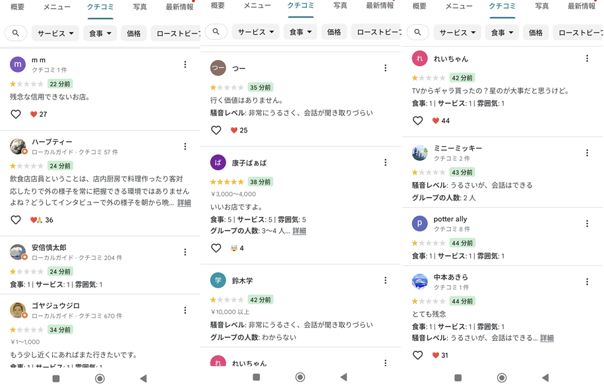Tap the three-dot menu for potter ally's review
The height and width of the screenshot is (391, 604).
[x=587, y=224]
